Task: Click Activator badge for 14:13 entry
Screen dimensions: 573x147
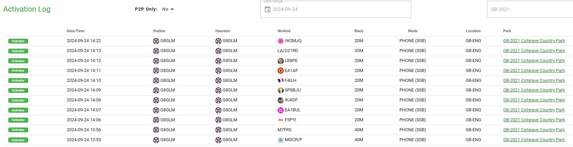Action: pyautogui.click(x=18, y=51)
